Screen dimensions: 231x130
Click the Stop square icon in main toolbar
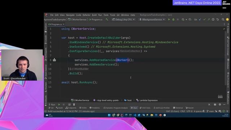[178, 19]
